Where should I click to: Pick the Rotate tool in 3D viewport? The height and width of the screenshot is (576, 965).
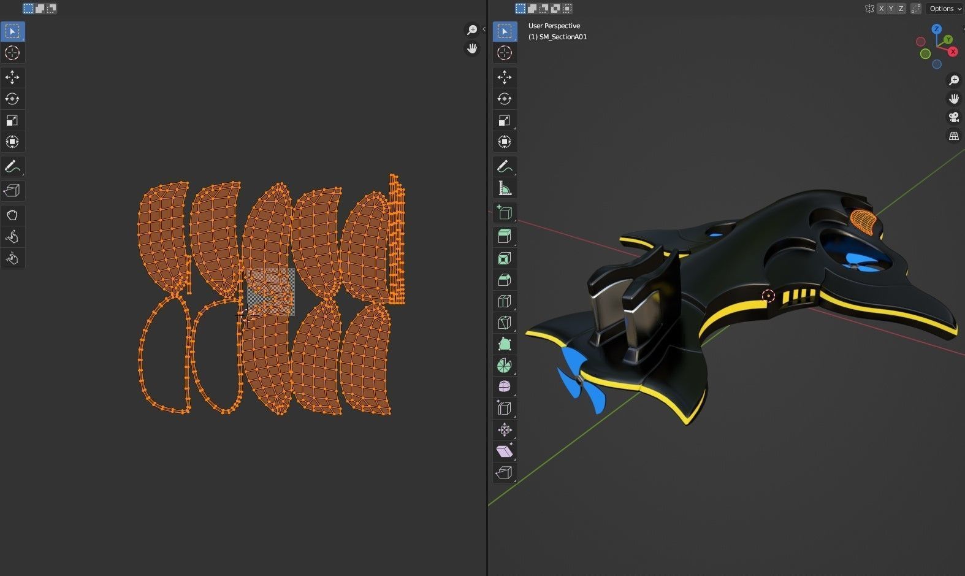505,99
